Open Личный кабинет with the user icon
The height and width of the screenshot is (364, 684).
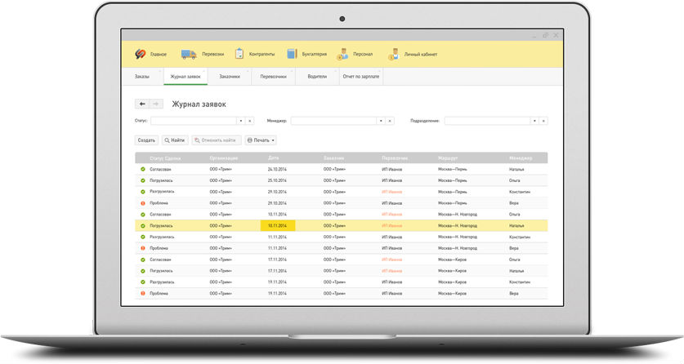tap(393, 54)
